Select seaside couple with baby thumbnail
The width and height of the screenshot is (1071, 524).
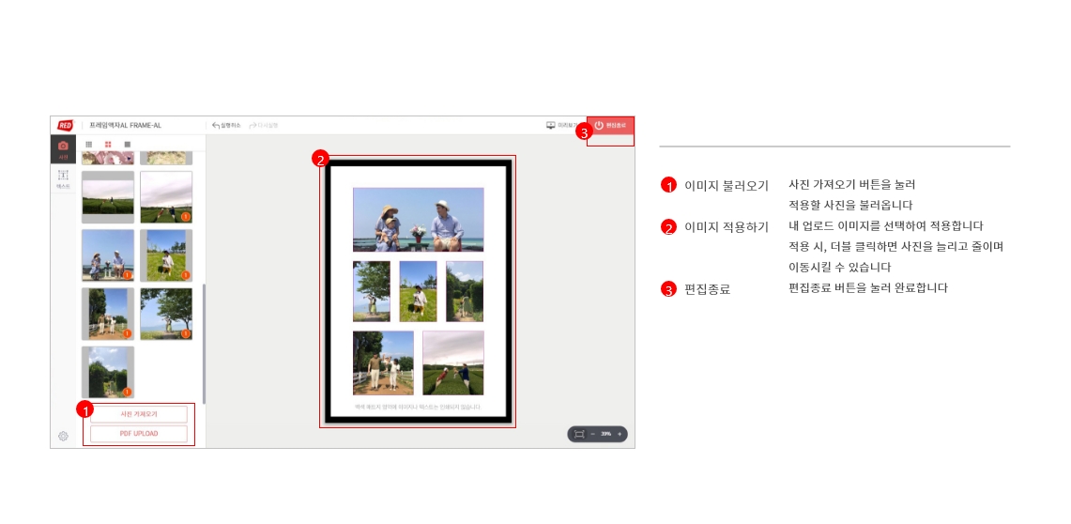108,254
